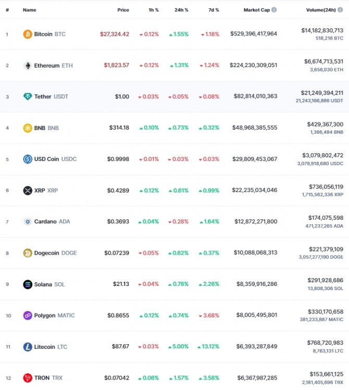Click the Tether green gem icon
Screen dimensions: 349x390
pyautogui.click(x=28, y=96)
